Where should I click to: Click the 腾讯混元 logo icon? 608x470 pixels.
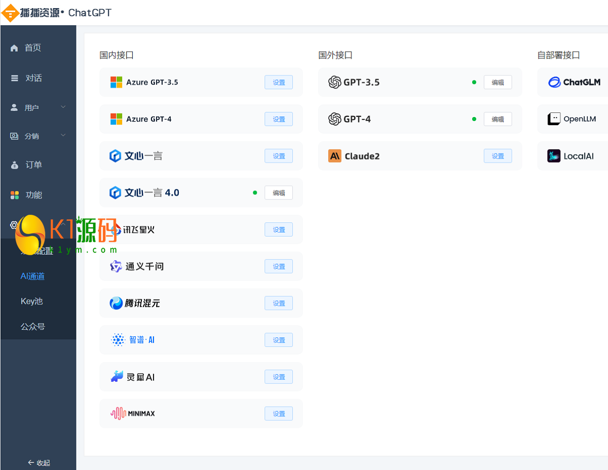(116, 303)
